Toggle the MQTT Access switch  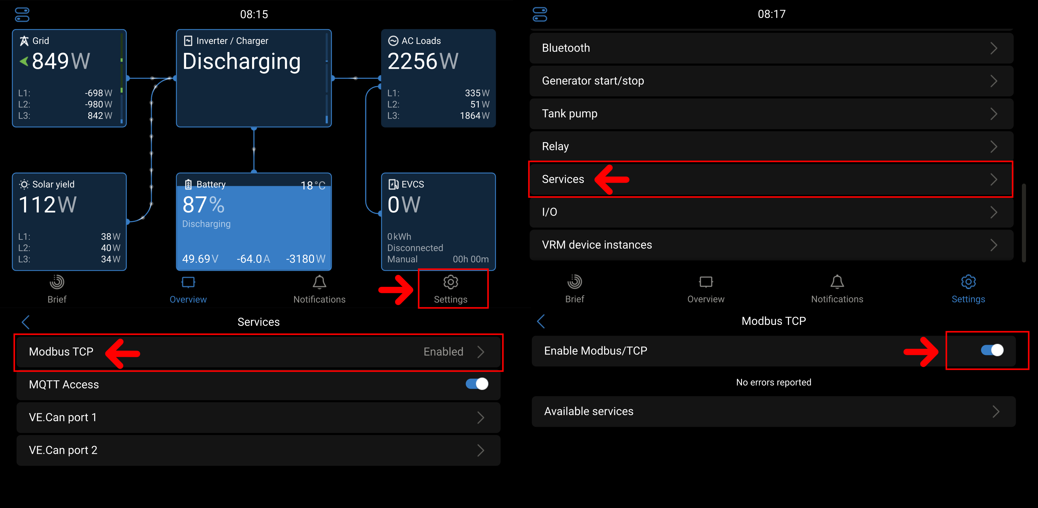pyautogui.click(x=477, y=384)
